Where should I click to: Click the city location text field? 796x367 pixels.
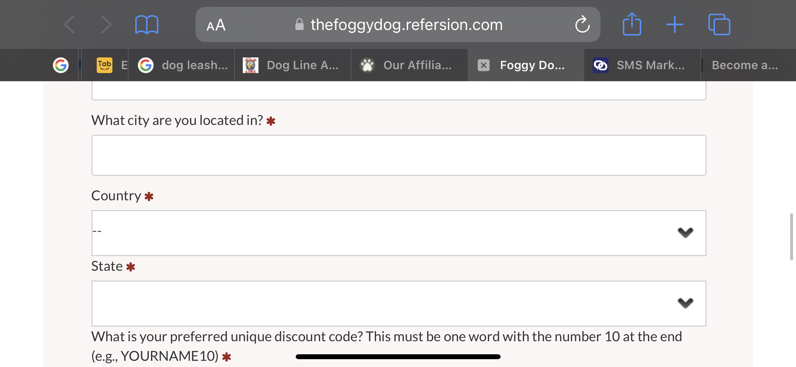[399, 155]
